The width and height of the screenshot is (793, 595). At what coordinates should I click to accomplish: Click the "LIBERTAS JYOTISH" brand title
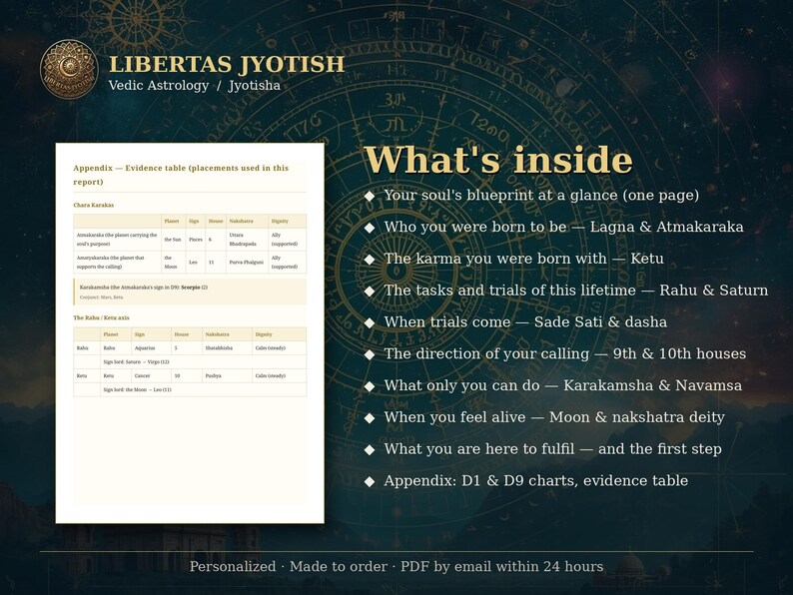pyautogui.click(x=227, y=64)
